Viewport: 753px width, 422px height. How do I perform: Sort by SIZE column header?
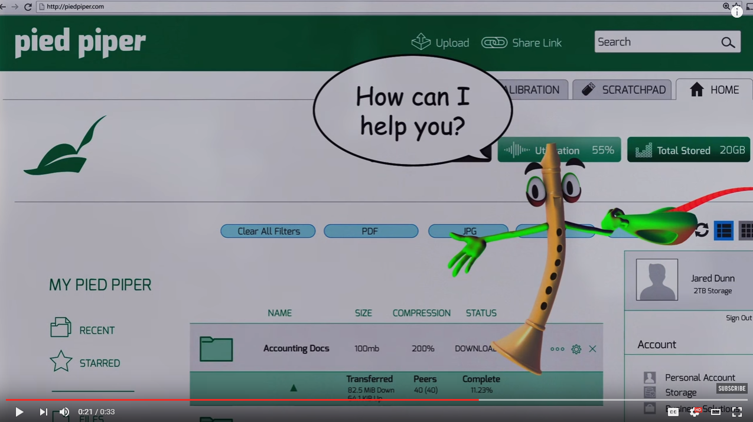(x=363, y=313)
